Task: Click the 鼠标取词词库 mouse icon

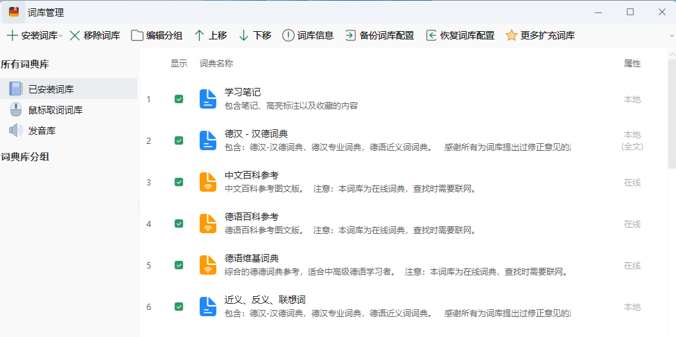Action: [x=16, y=110]
